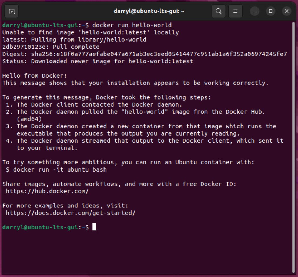The image size is (298, 277).
Task: Click 'executable that produces the output' line
Action: click(x=128, y=134)
